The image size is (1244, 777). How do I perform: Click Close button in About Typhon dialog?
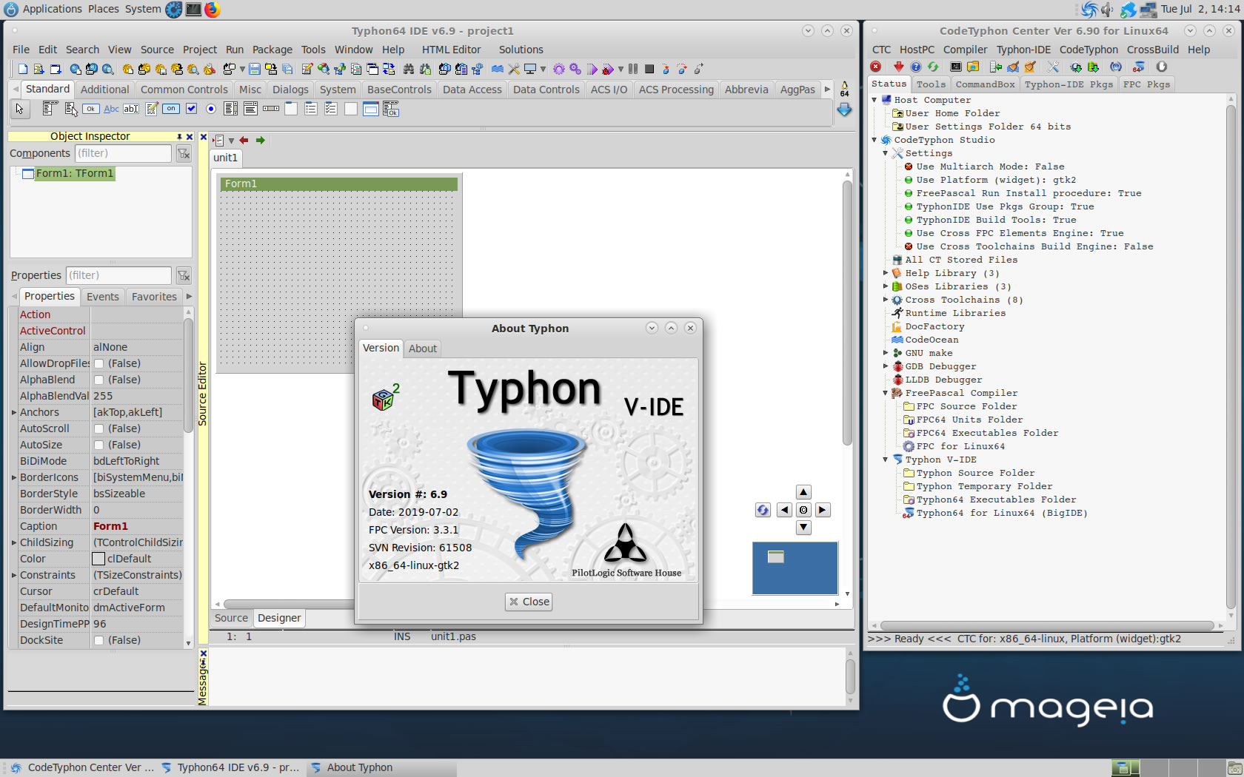[529, 602]
